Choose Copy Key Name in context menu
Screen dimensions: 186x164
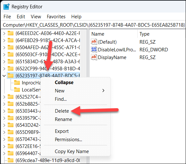pos(75,151)
